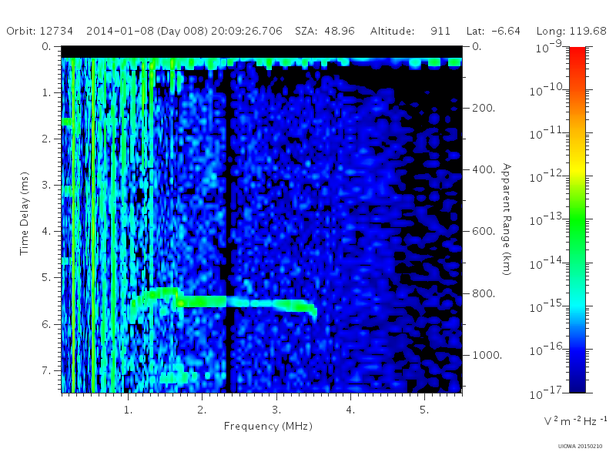Click the timestamp 20:09:26.706
Viewport: 616px width, 462px height.
point(246,31)
